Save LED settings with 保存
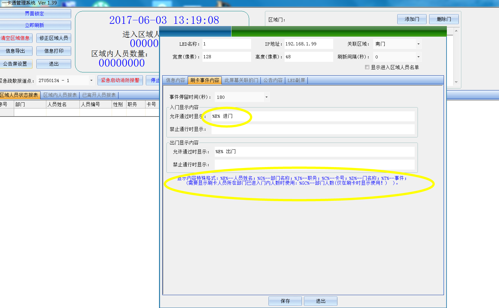This screenshot has width=499, height=308. [285, 301]
